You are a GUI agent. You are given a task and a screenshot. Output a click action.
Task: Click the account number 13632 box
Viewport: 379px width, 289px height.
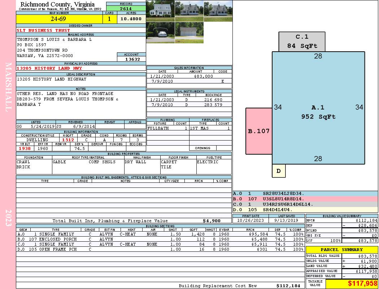(131, 59)
